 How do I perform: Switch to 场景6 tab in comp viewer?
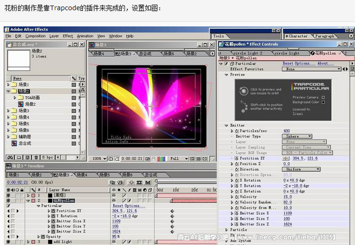[x=169, y=54]
